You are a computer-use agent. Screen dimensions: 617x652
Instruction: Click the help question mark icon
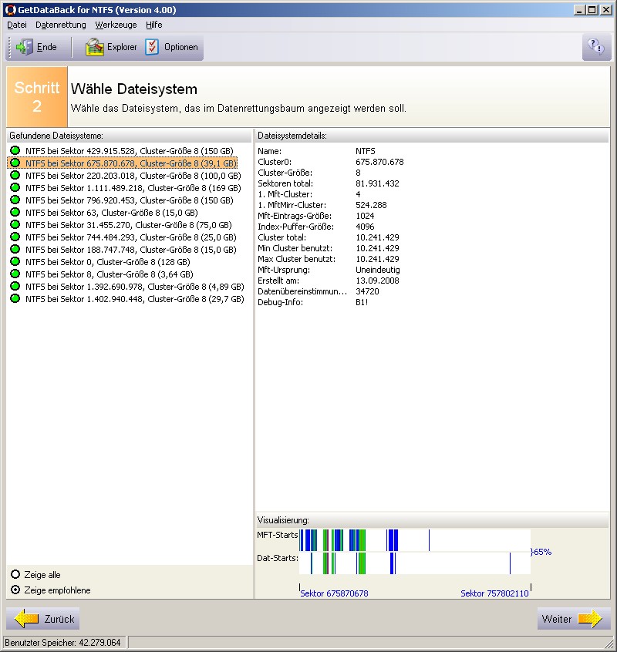tap(596, 47)
